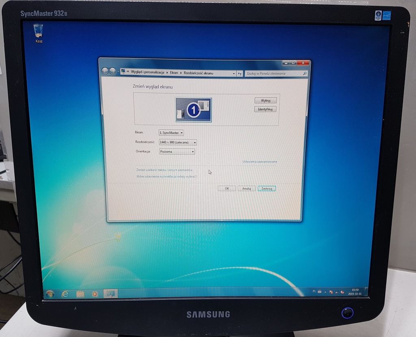Click the muted volume speaker icon

342,292
